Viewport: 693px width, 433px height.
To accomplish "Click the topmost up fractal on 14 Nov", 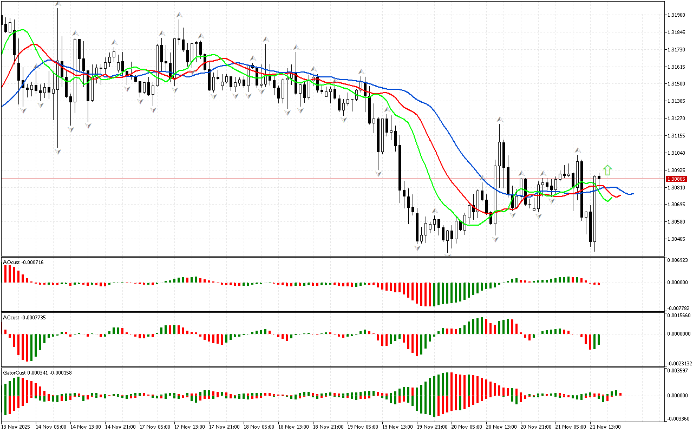I will [58, 4].
